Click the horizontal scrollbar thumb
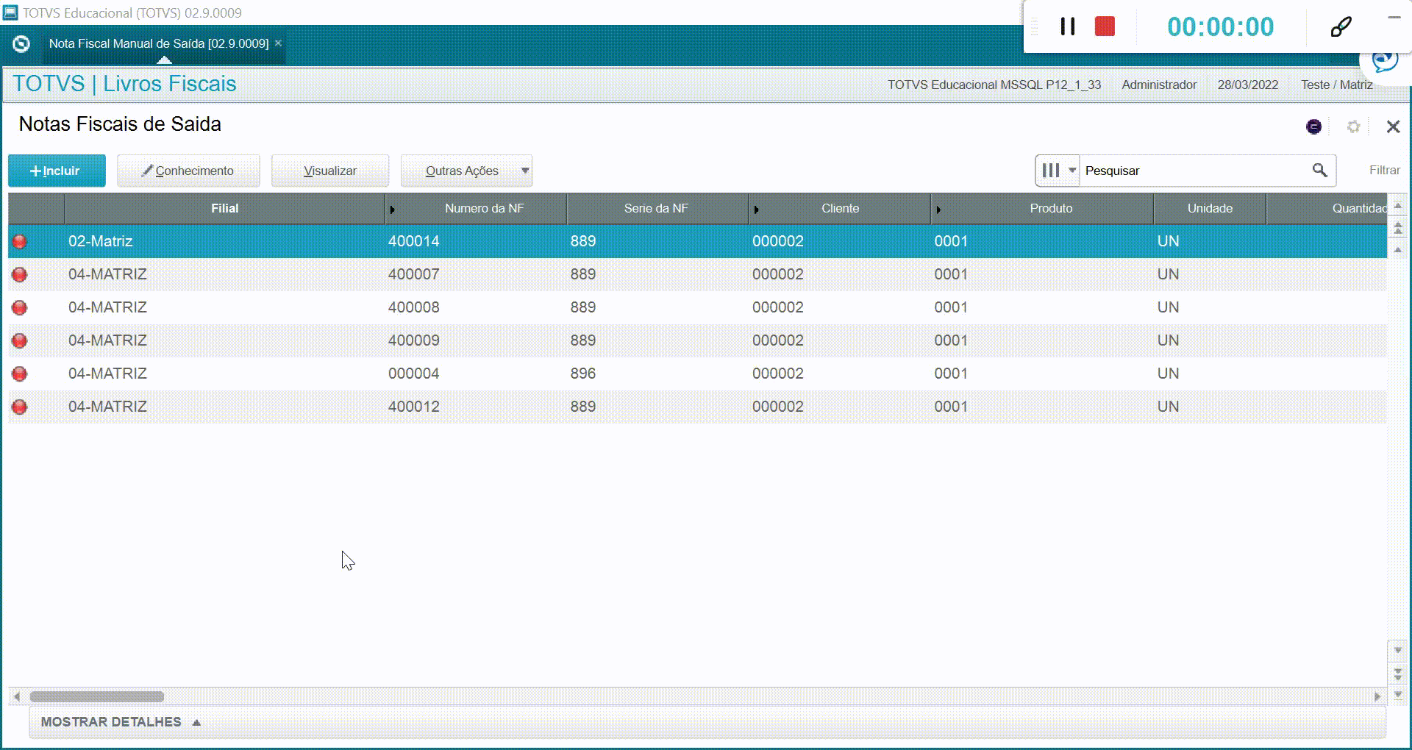This screenshot has width=1412, height=750. point(96,696)
